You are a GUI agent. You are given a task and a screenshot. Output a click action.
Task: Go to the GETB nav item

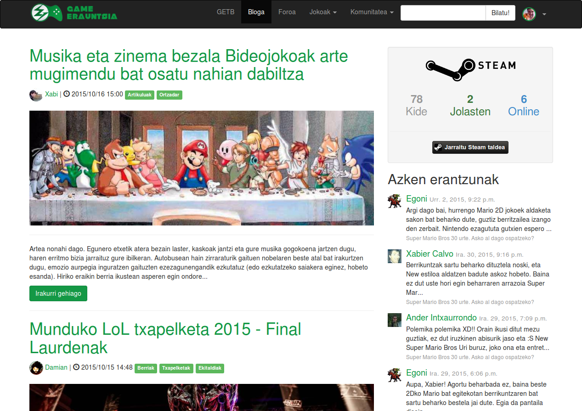[226, 12]
